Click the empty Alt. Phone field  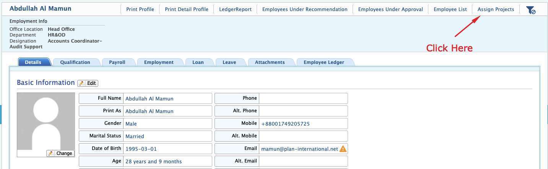point(303,111)
